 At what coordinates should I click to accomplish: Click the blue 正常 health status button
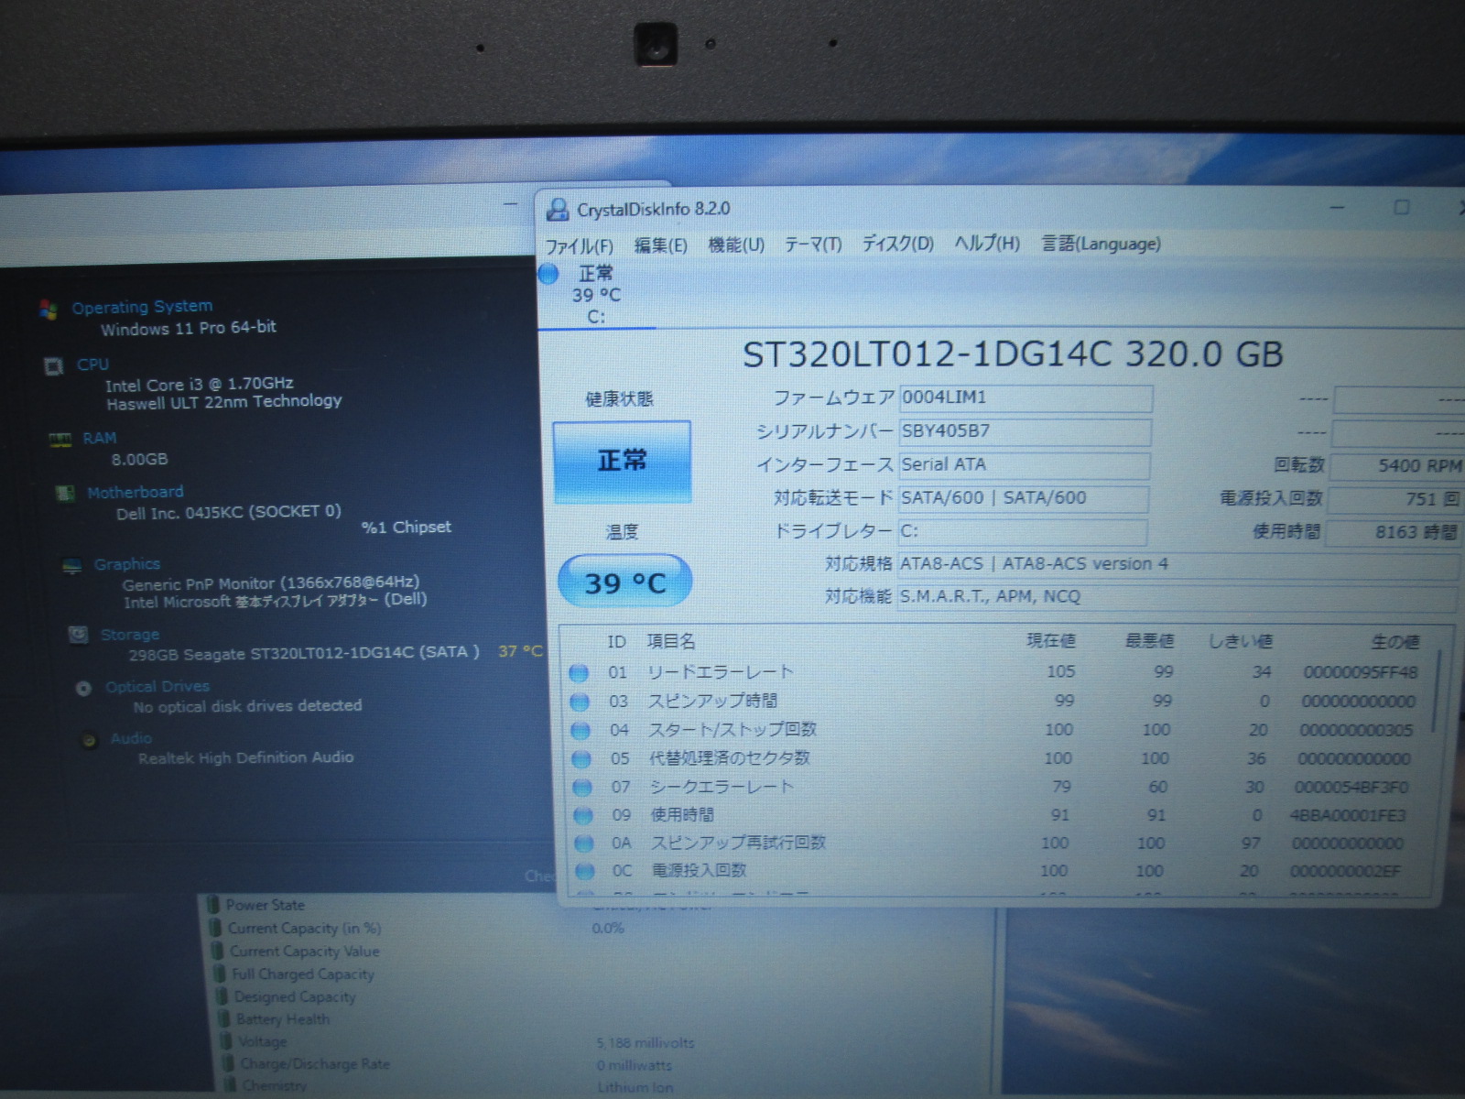pyautogui.click(x=622, y=462)
